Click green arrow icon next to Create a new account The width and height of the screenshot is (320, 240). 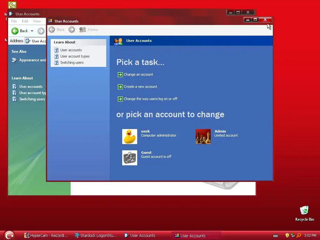tap(120, 87)
